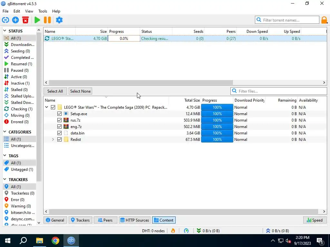Image resolution: width=330 pixels, height=247 pixels.
Task: Show Active (0) torrents
Action: (19, 77)
